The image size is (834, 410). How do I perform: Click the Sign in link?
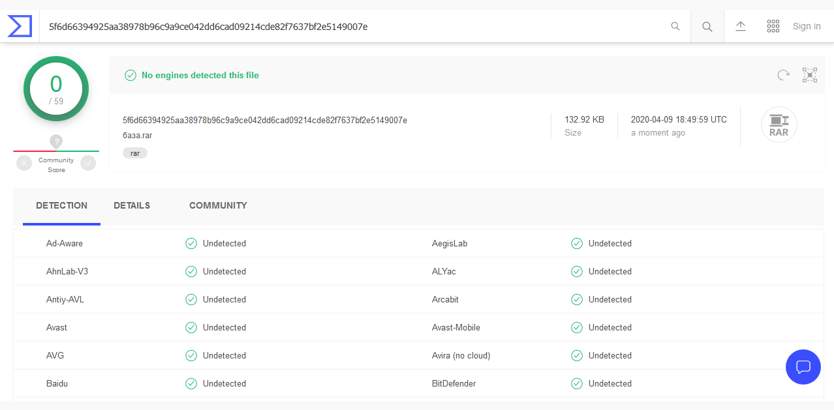pos(807,26)
